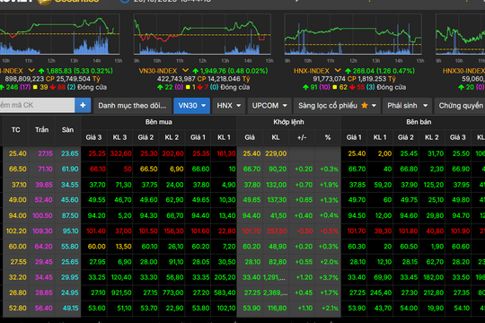Click reference price 25.40 in TC column
Screen dimensions: 485x323
[18, 153]
